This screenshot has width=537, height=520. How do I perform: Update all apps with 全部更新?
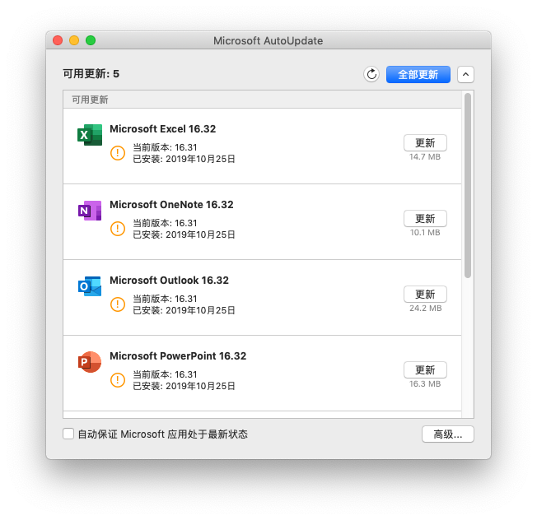click(x=418, y=74)
